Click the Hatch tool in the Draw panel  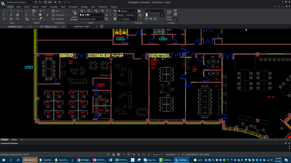point(11,19)
